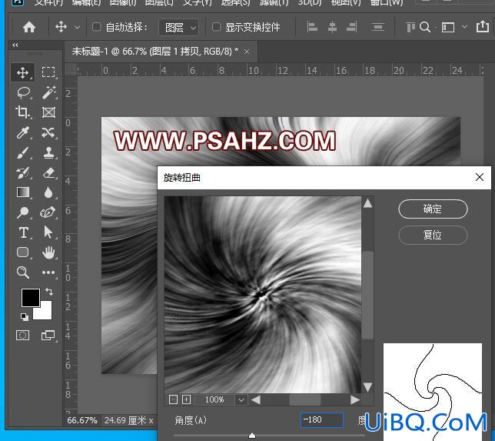Close the 旋转扭曲 dialog
The height and width of the screenshot is (441, 495).
(x=480, y=177)
